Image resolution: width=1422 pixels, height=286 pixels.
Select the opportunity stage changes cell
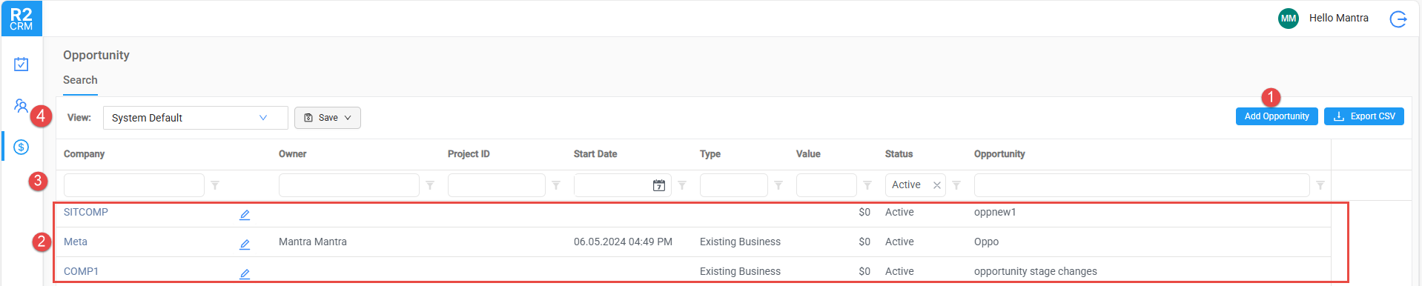[1036, 271]
